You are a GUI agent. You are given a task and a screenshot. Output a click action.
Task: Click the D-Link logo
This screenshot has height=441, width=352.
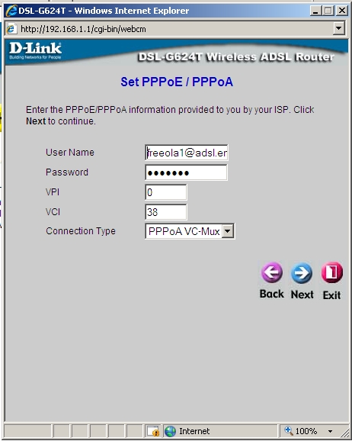click(x=35, y=51)
